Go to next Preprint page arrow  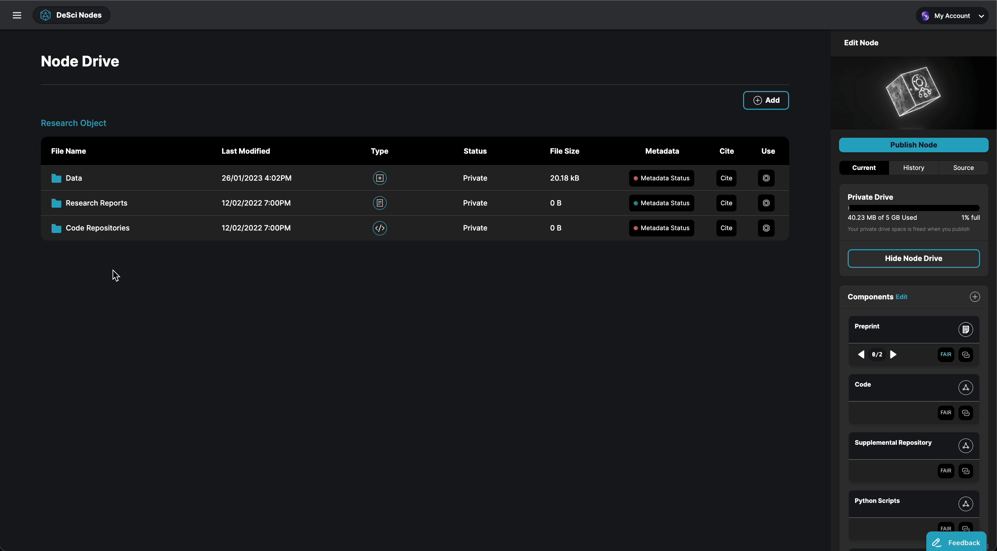893,354
